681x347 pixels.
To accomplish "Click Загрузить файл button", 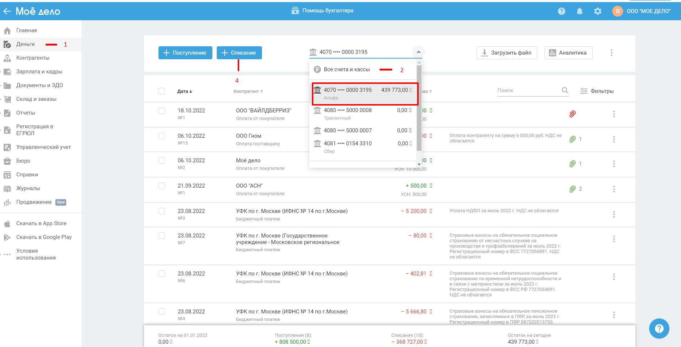I will pyautogui.click(x=507, y=53).
